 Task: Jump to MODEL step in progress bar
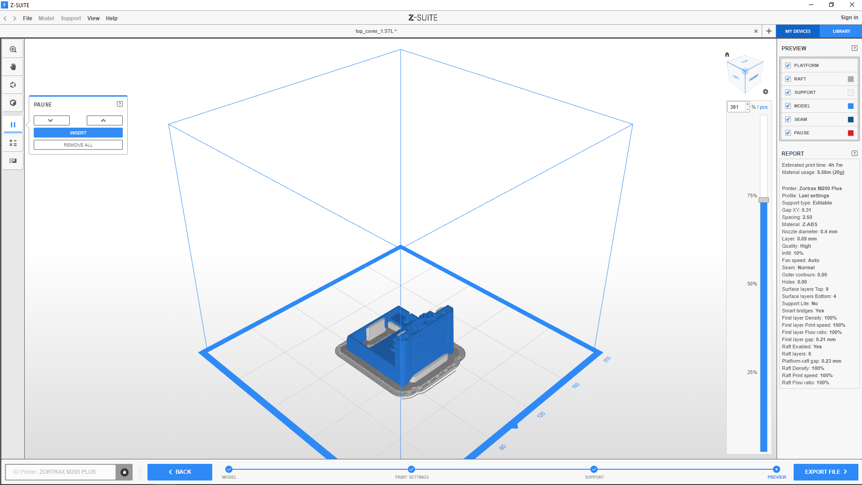pyautogui.click(x=229, y=469)
